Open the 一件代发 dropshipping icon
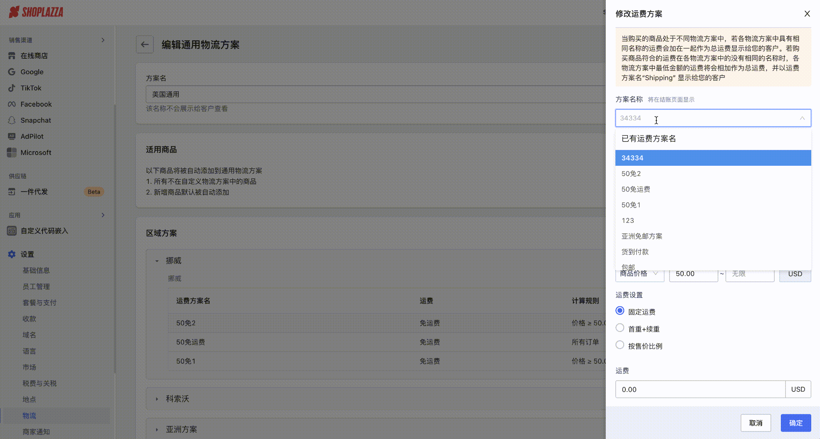This screenshot has width=820, height=439. point(12,192)
